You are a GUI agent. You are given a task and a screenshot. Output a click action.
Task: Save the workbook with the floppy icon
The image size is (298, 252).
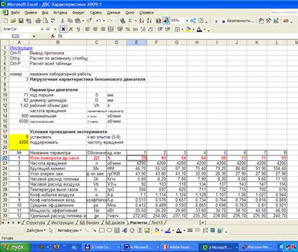[x=21, y=21]
